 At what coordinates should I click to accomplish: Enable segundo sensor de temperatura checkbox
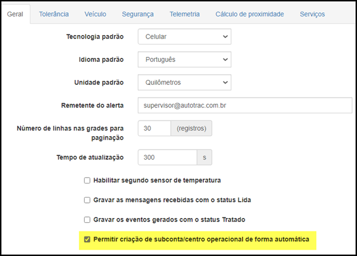point(87,181)
